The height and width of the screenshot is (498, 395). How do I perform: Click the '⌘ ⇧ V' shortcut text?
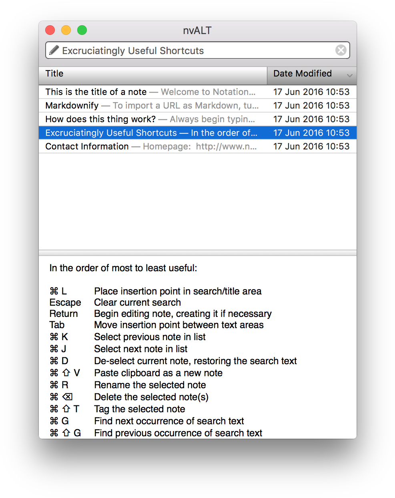click(x=65, y=373)
